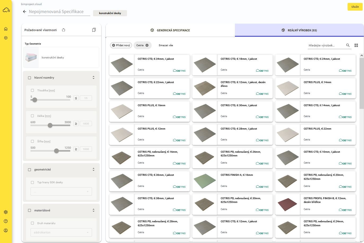Image resolution: width=364 pixels, height=243 pixels.
Task: Toggle the hlavní rozměry checkbox
Action: click(x=29, y=78)
